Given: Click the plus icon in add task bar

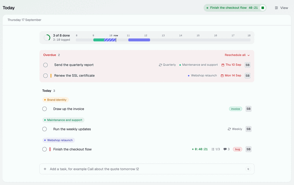Looking at the screenshot, I should pos(45,169).
